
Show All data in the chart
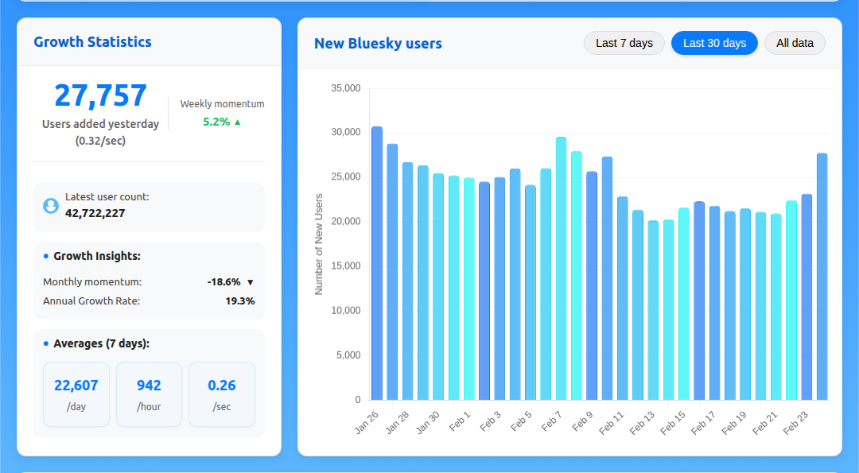[795, 43]
